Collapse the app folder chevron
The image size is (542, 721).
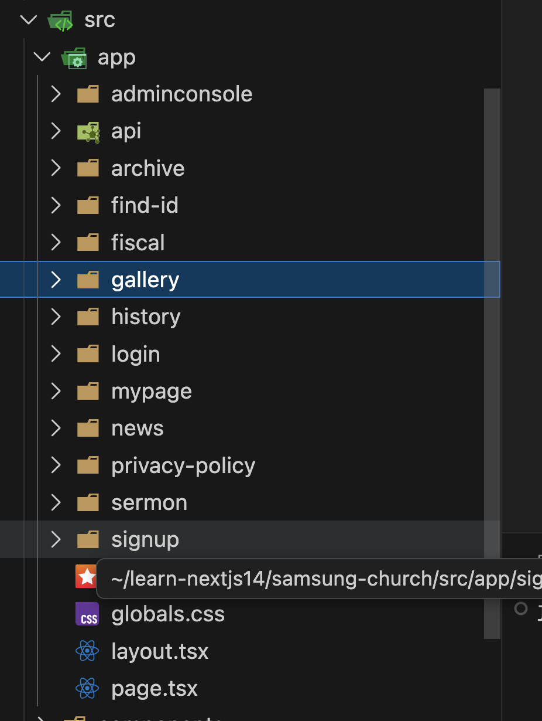coord(42,57)
